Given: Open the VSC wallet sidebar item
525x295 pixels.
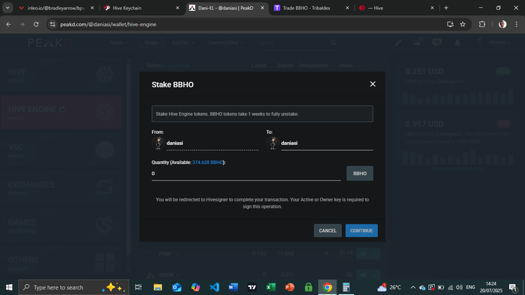Looking at the screenshot, I should 62,150.
